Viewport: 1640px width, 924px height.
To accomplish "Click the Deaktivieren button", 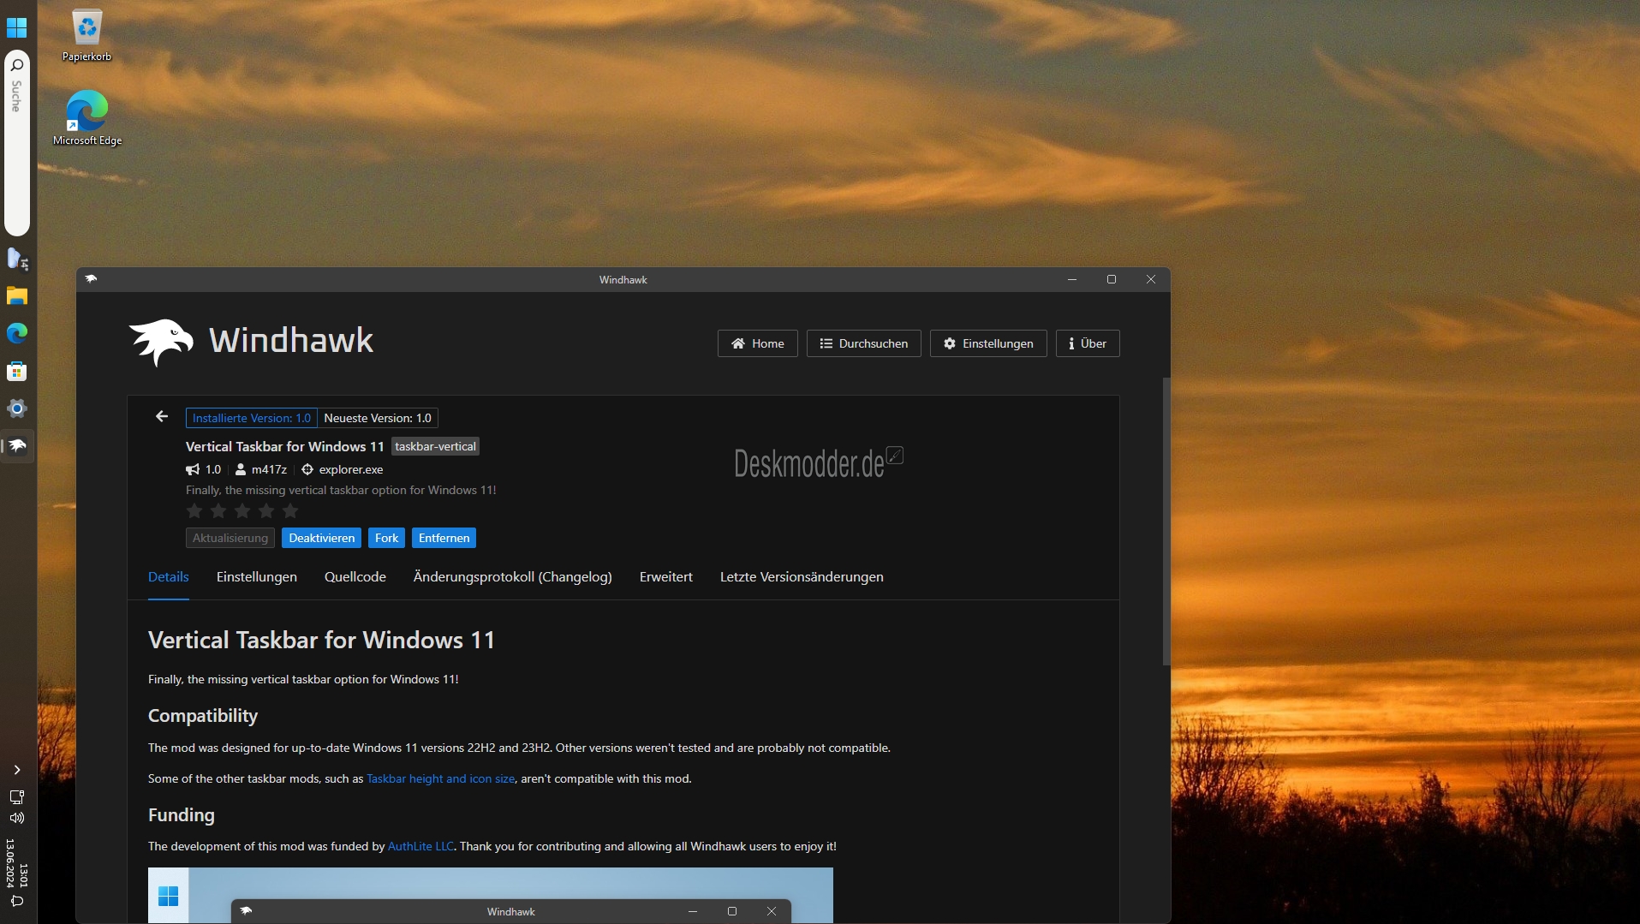I will point(321,538).
